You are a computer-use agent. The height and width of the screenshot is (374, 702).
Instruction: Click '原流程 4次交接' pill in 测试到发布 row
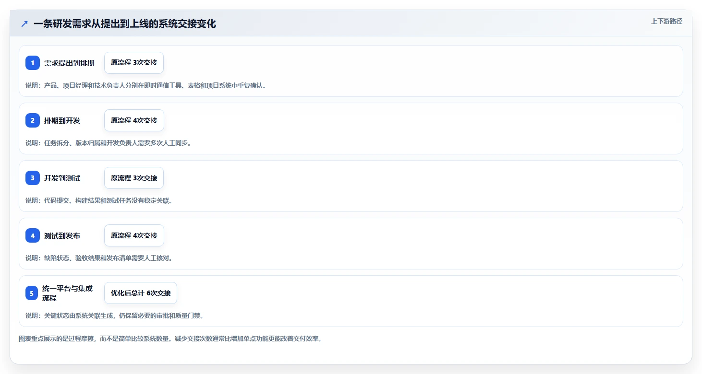pos(134,235)
